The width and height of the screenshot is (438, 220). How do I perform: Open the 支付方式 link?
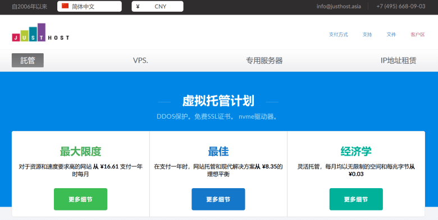tap(338, 35)
